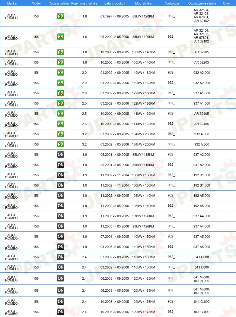Viewport: 236px width, 317px height.
Task: Select PB icon for 3.2 184kW 09.2005 row
Action: [61, 134]
